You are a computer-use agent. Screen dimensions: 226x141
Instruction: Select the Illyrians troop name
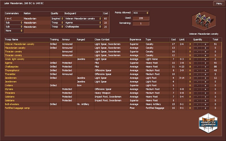10,89
